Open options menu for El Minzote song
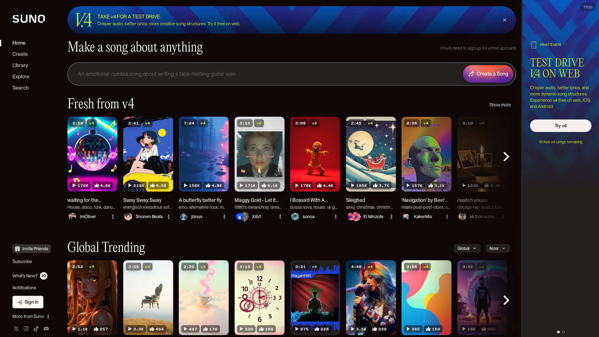599x337 pixels. point(391,216)
